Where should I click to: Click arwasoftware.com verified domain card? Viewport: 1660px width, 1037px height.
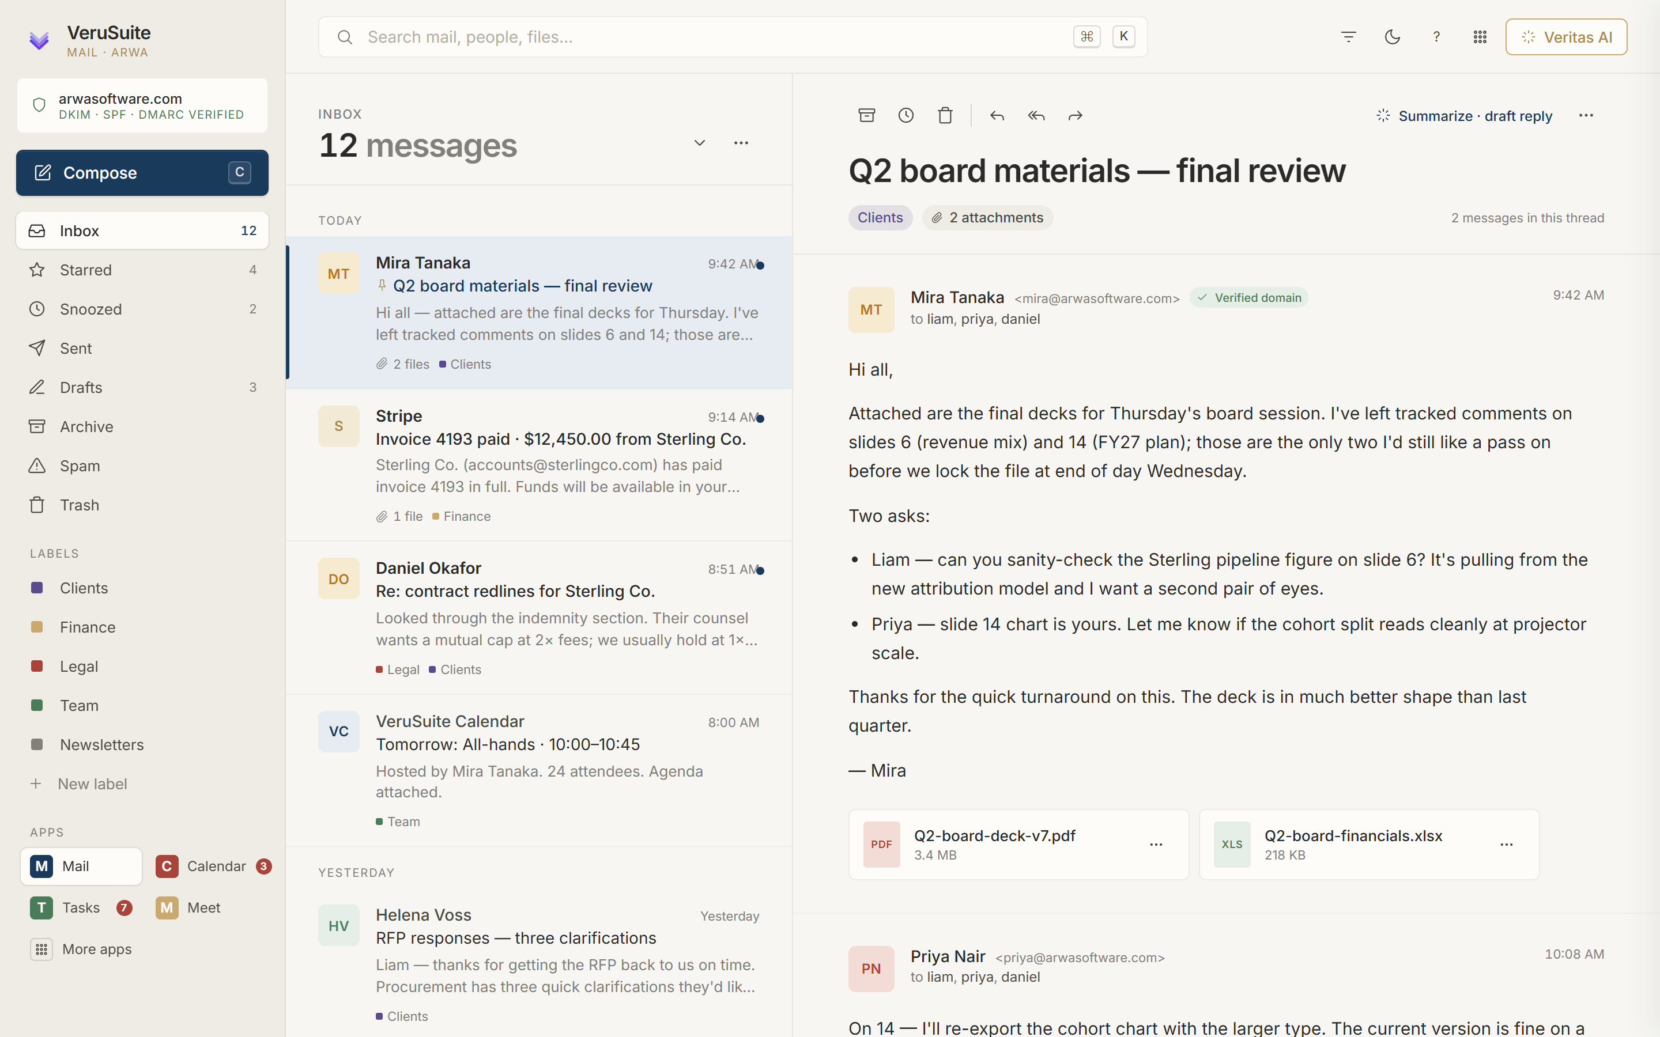pos(142,105)
